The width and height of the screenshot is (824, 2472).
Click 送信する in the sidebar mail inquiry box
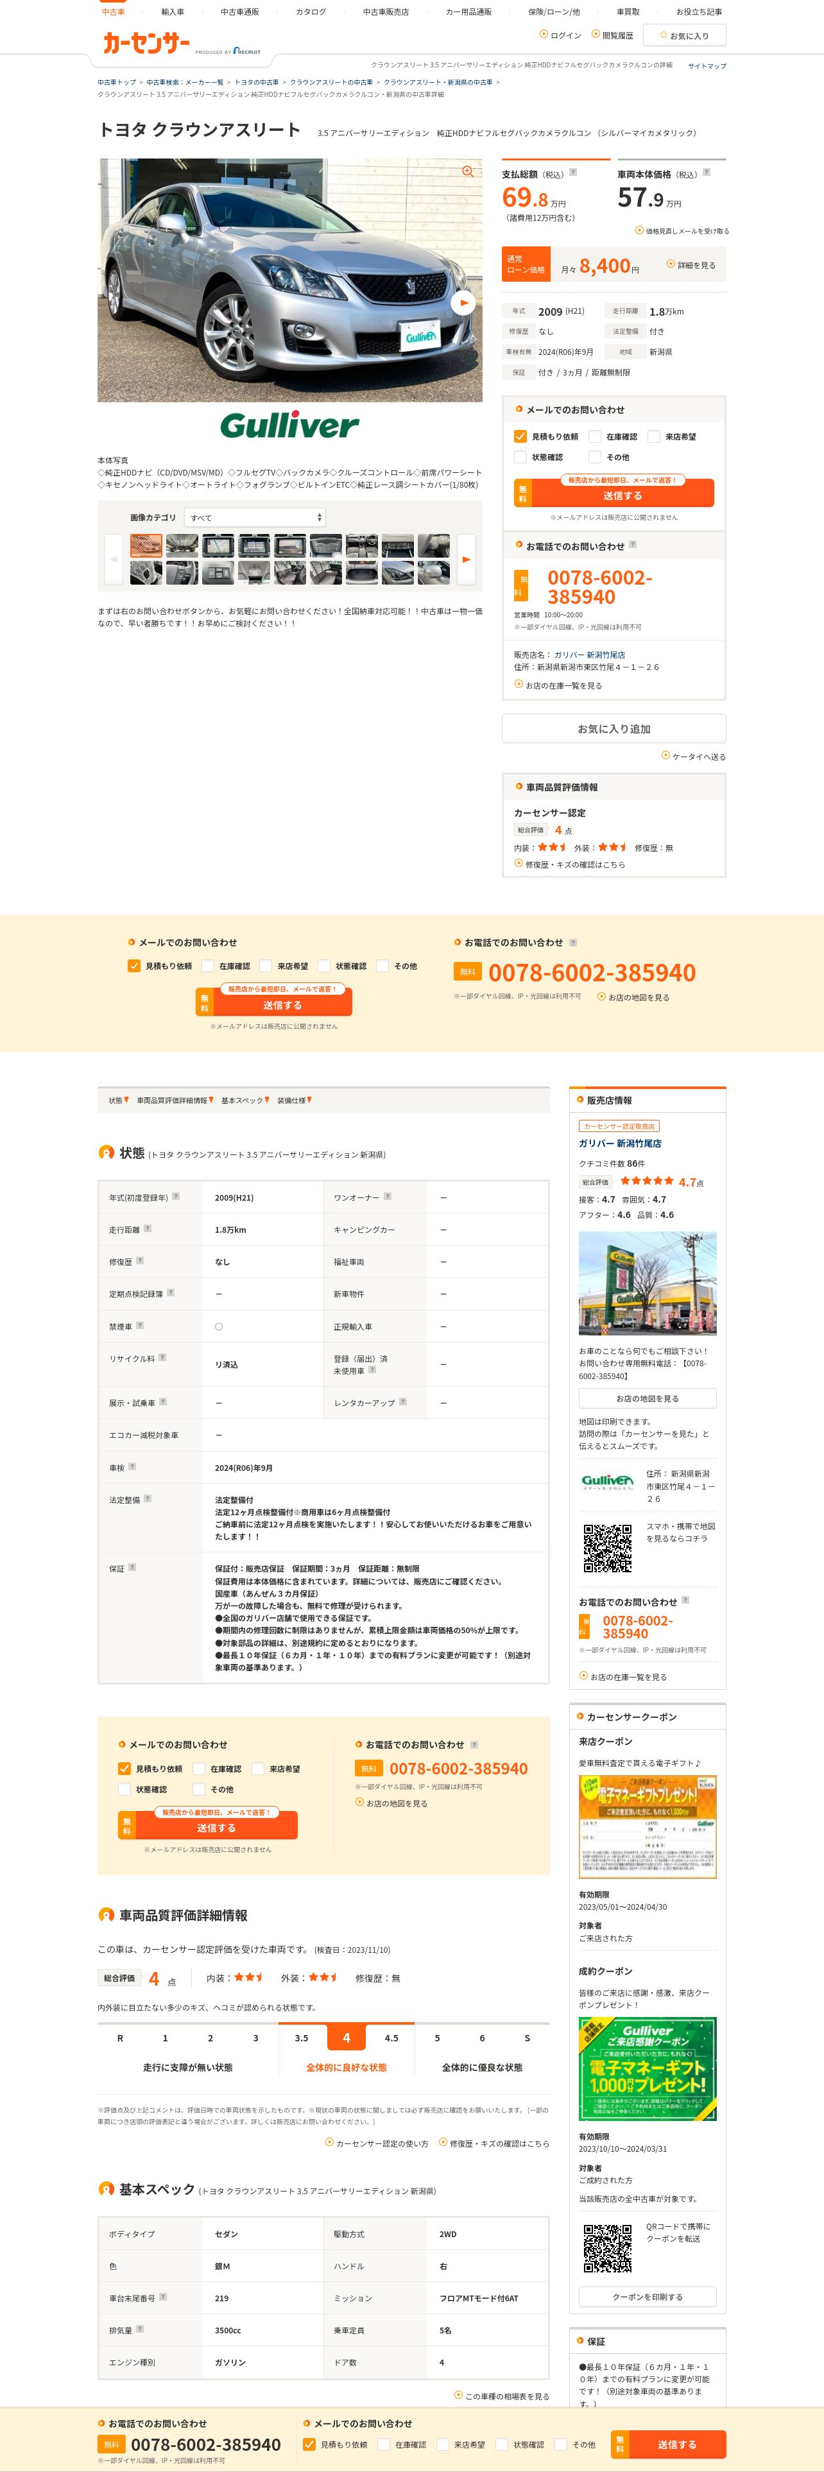coord(614,492)
